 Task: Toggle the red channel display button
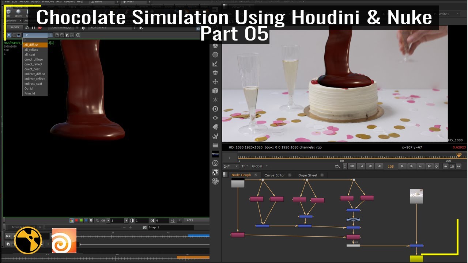pos(76,221)
